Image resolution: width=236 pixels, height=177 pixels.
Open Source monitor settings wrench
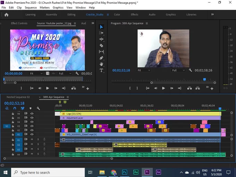click(77, 74)
